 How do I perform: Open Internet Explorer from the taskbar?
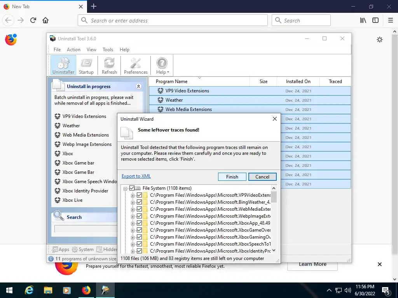[x=29, y=290]
